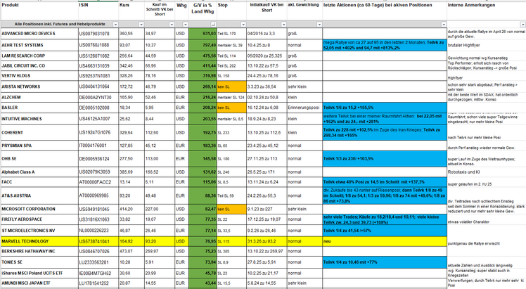Select the 'interne Anmerkungen' header cell
Image resolution: width=526 pixels, height=289 pixels.
click(487, 11)
